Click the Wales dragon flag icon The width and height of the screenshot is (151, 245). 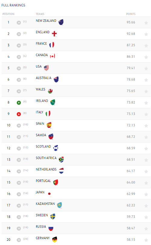point(50,91)
